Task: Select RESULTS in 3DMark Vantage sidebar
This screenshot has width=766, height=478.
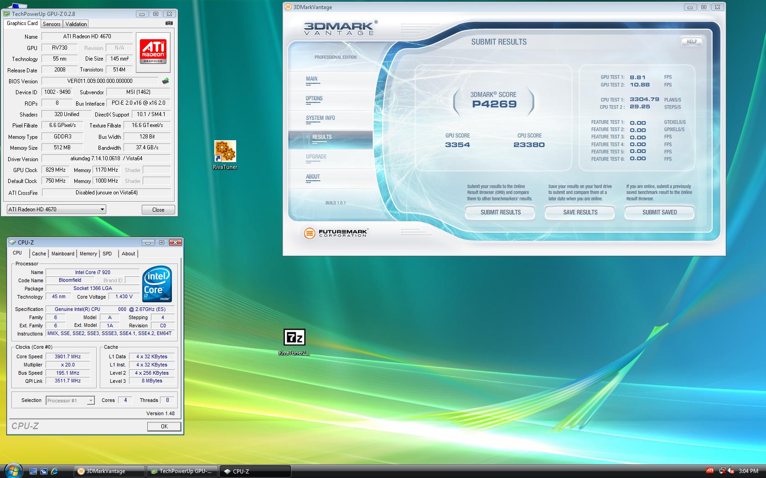Action: (330, 139)
